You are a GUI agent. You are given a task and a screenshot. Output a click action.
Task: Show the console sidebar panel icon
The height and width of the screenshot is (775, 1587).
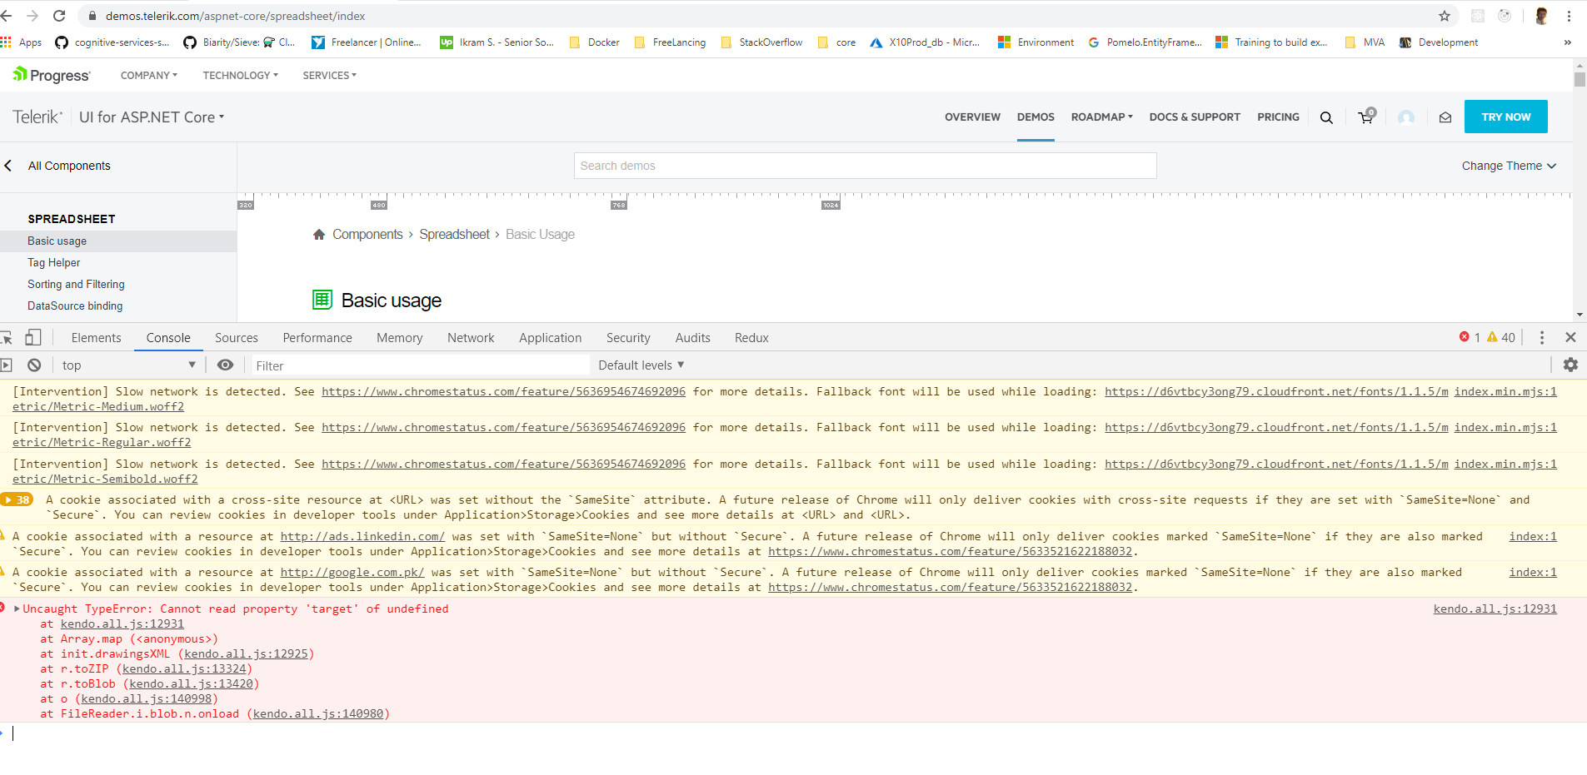click(x=7, y=365)
